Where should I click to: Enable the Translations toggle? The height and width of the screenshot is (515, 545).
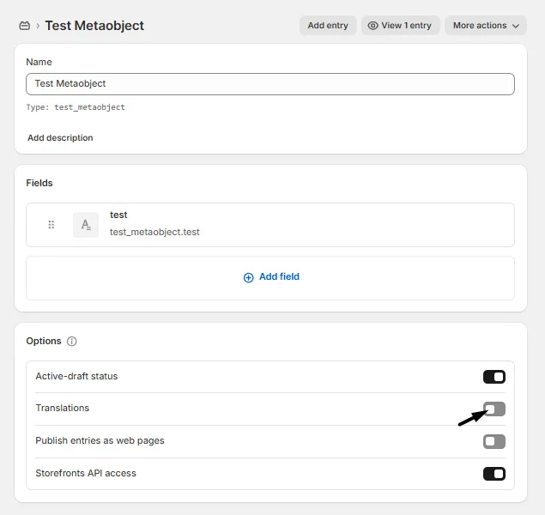coord(494,409)
